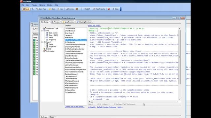Open the Options menu
Image resolution: width=211 pixels, height=118 pixels.
(x=42, y=5)
